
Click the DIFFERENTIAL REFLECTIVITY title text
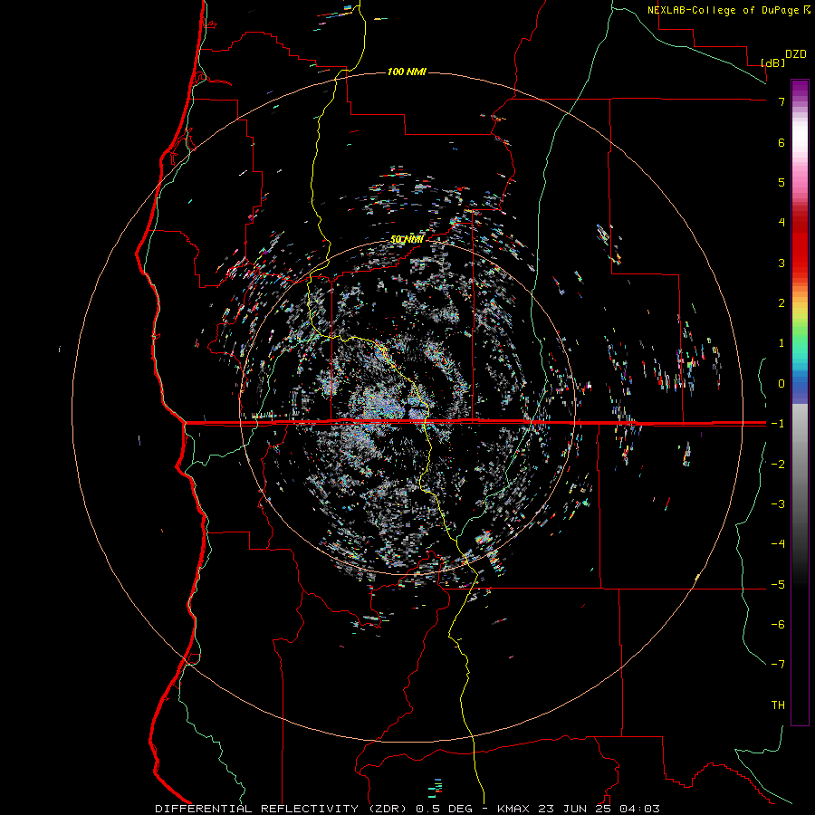coord(257,809)
